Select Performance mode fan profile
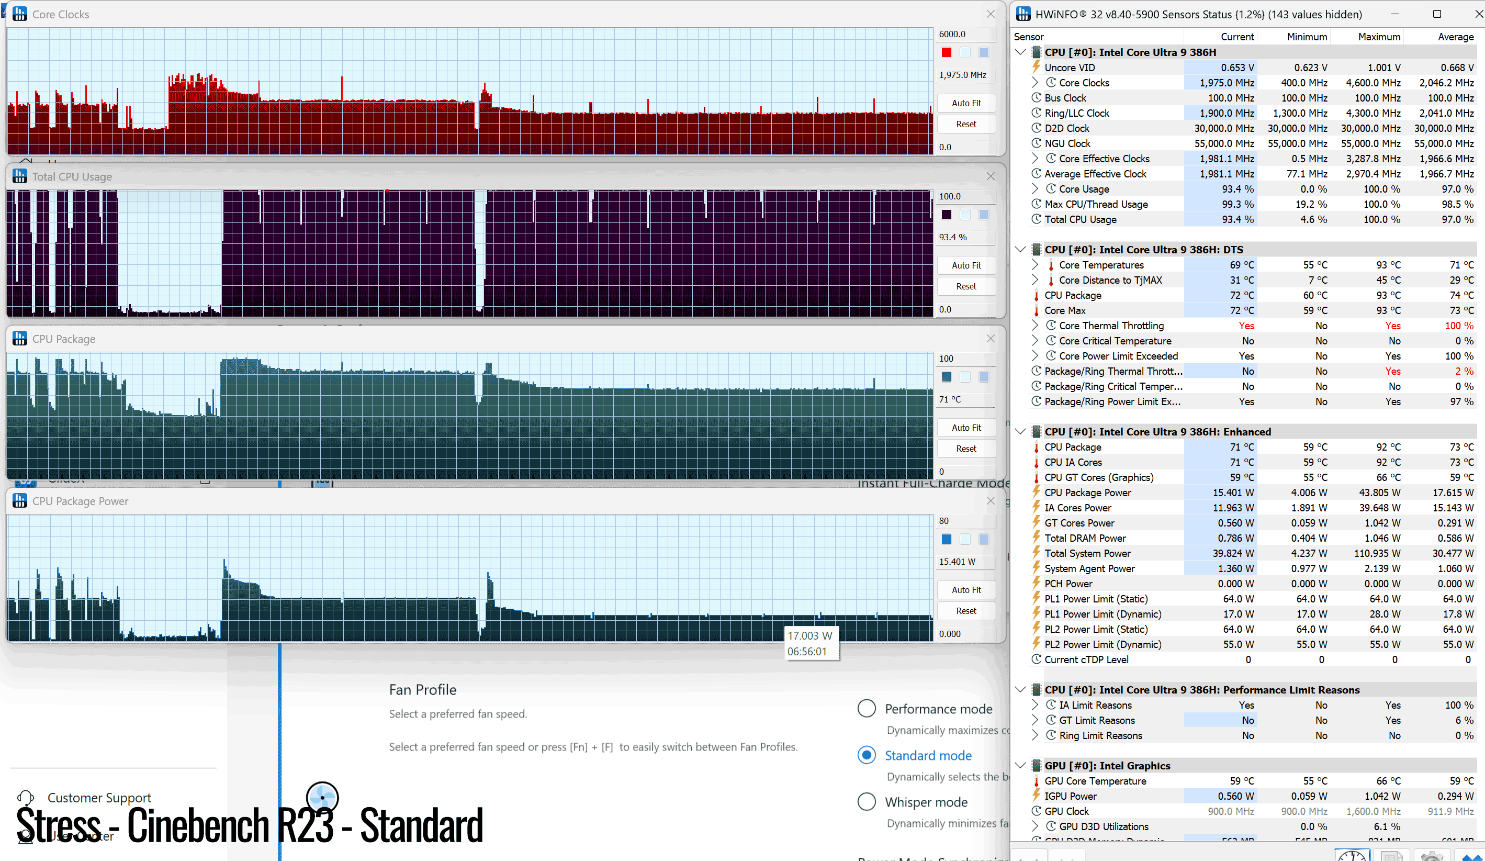The image size is (1485, 861). coord(867,708)
